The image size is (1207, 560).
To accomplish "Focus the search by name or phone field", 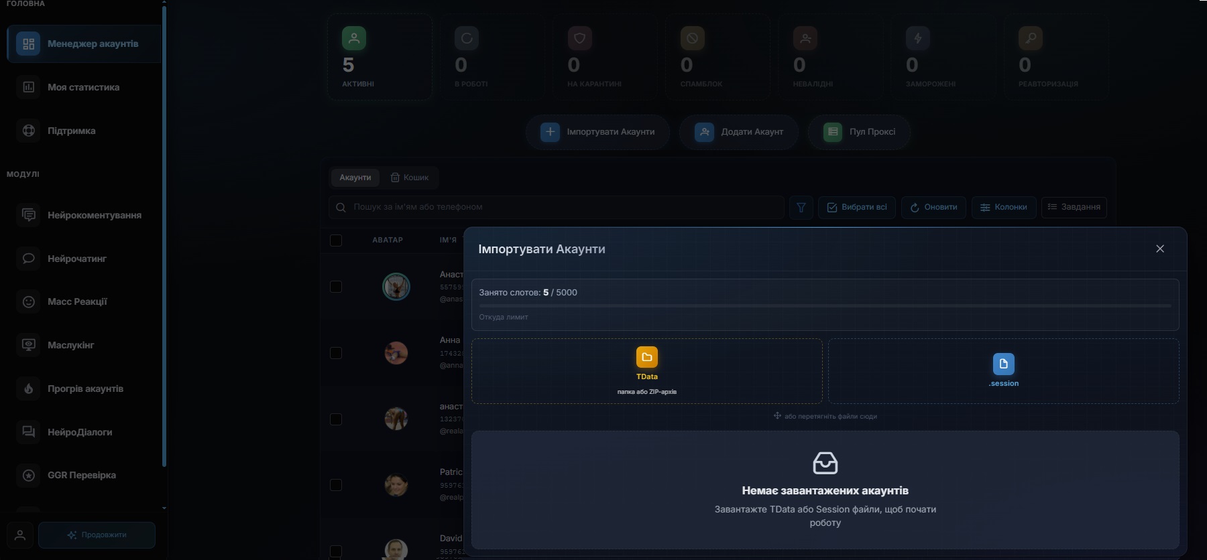I will tap(557, 207).
